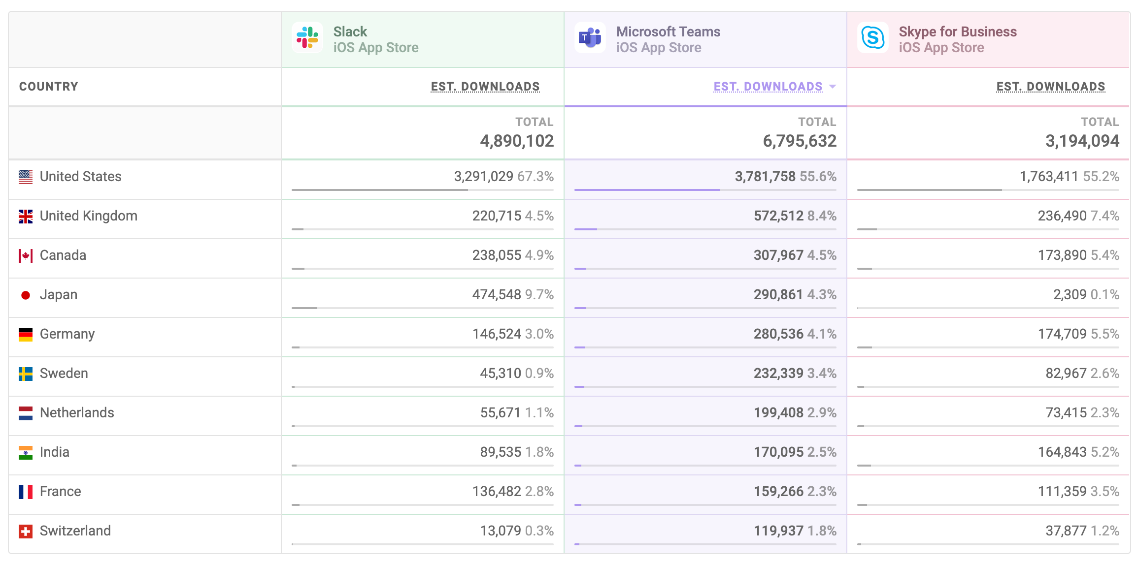Click the Teams United States share bar
1138x564 pixels.
tap(705, 190)
